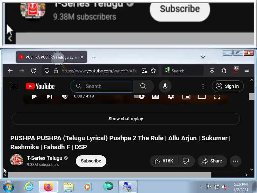Close the PUSHPA PUSHPA tab
This screenshot has height=193, width=257.
point(82,57)
